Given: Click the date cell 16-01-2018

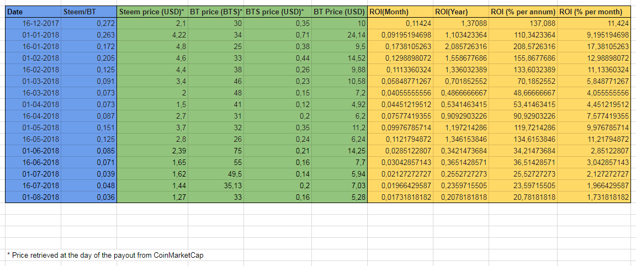Looking at the screenshot, I should coord(33,46).
